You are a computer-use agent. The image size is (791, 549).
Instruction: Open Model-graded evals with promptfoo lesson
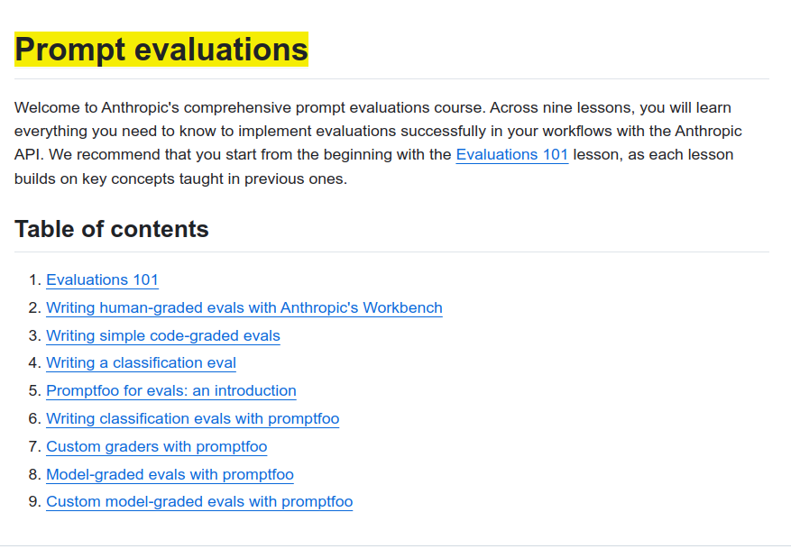170,475
